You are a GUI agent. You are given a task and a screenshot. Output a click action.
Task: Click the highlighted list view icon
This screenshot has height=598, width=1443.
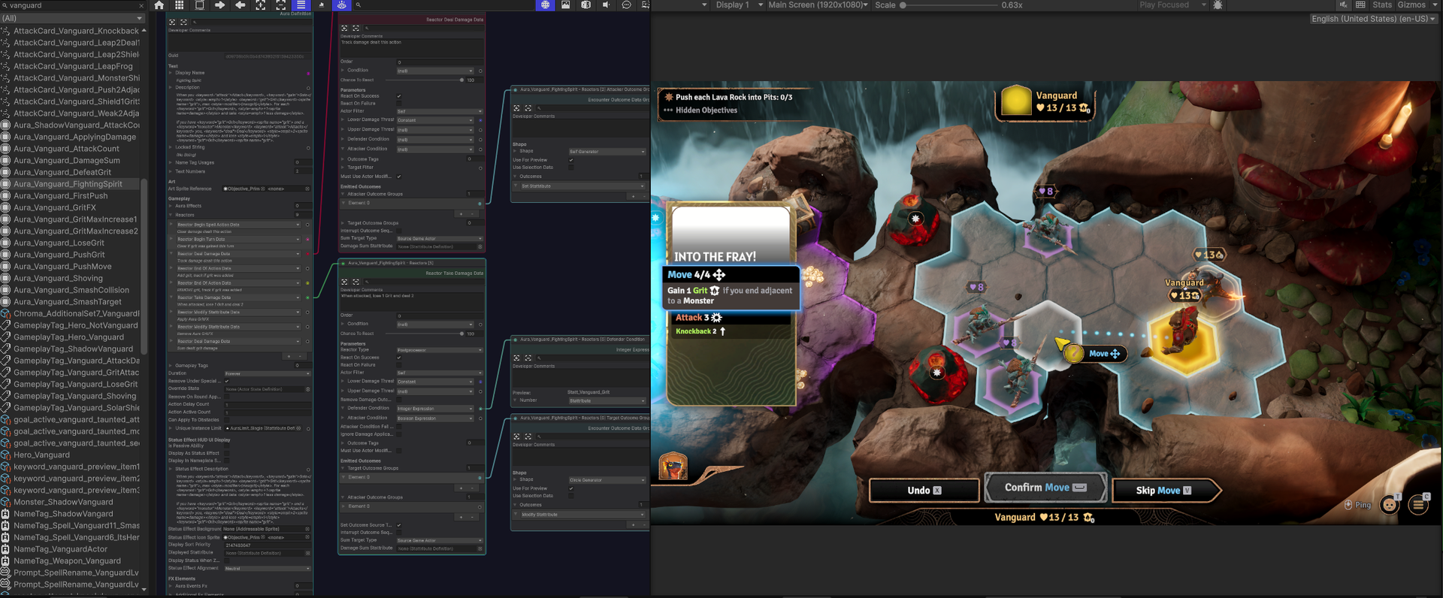[x=301, y=5]
